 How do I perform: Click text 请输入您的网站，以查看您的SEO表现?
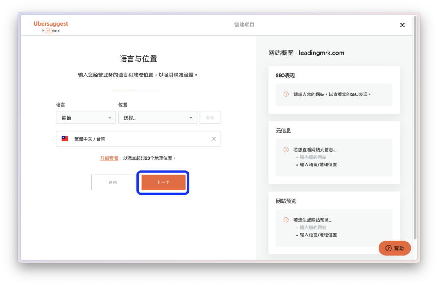[x=332, y=94]
